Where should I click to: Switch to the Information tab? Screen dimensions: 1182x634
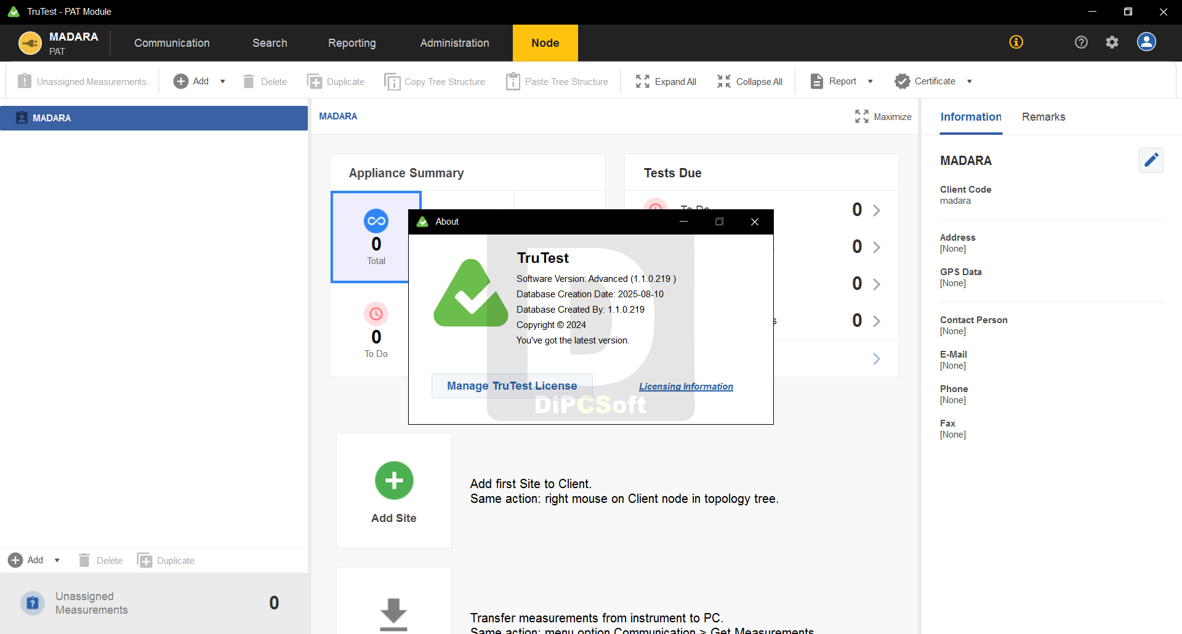(x=971, y=117)
